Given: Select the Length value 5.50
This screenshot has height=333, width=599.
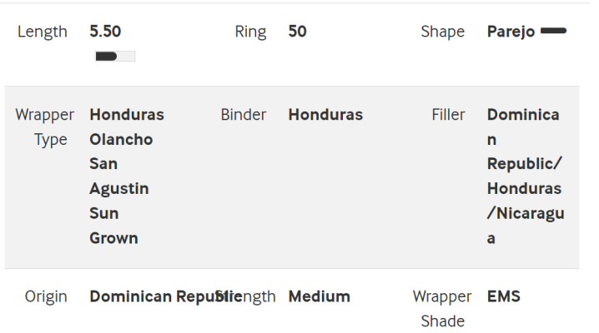Looking at the screenshot, I should point(105,32).
